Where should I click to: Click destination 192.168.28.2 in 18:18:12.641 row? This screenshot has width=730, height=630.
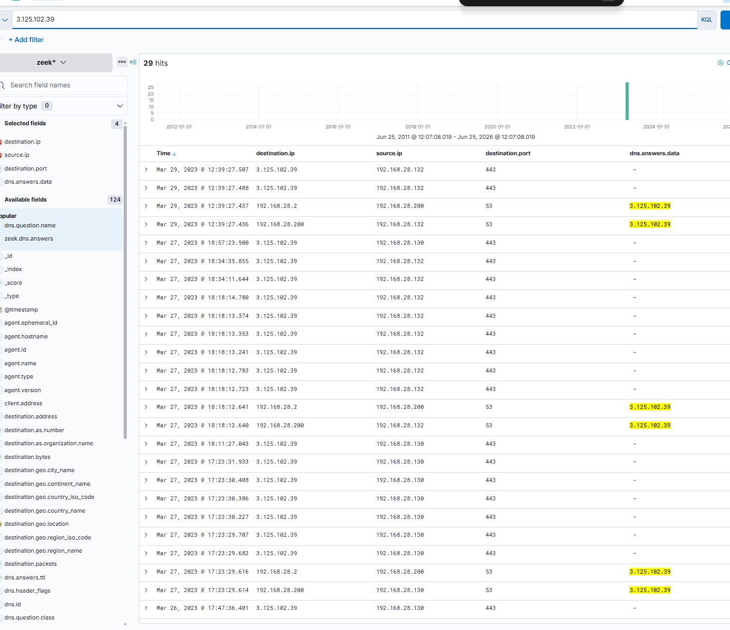[276, 407]
